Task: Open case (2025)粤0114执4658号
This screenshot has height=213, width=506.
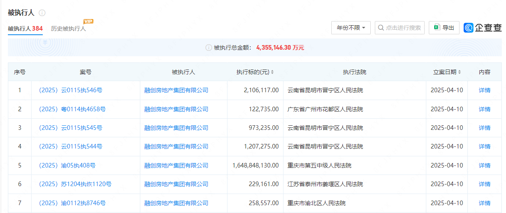Action: coord(72,109)
